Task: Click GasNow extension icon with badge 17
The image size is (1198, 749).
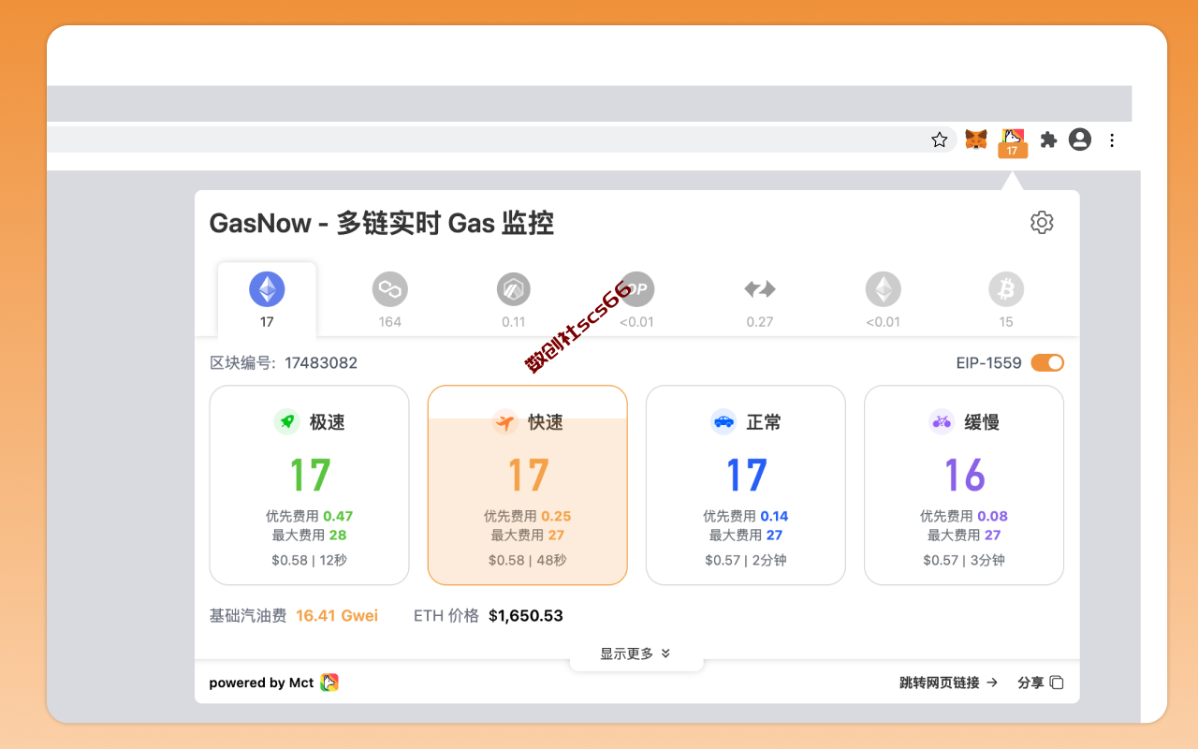Action: (1012, 142)
